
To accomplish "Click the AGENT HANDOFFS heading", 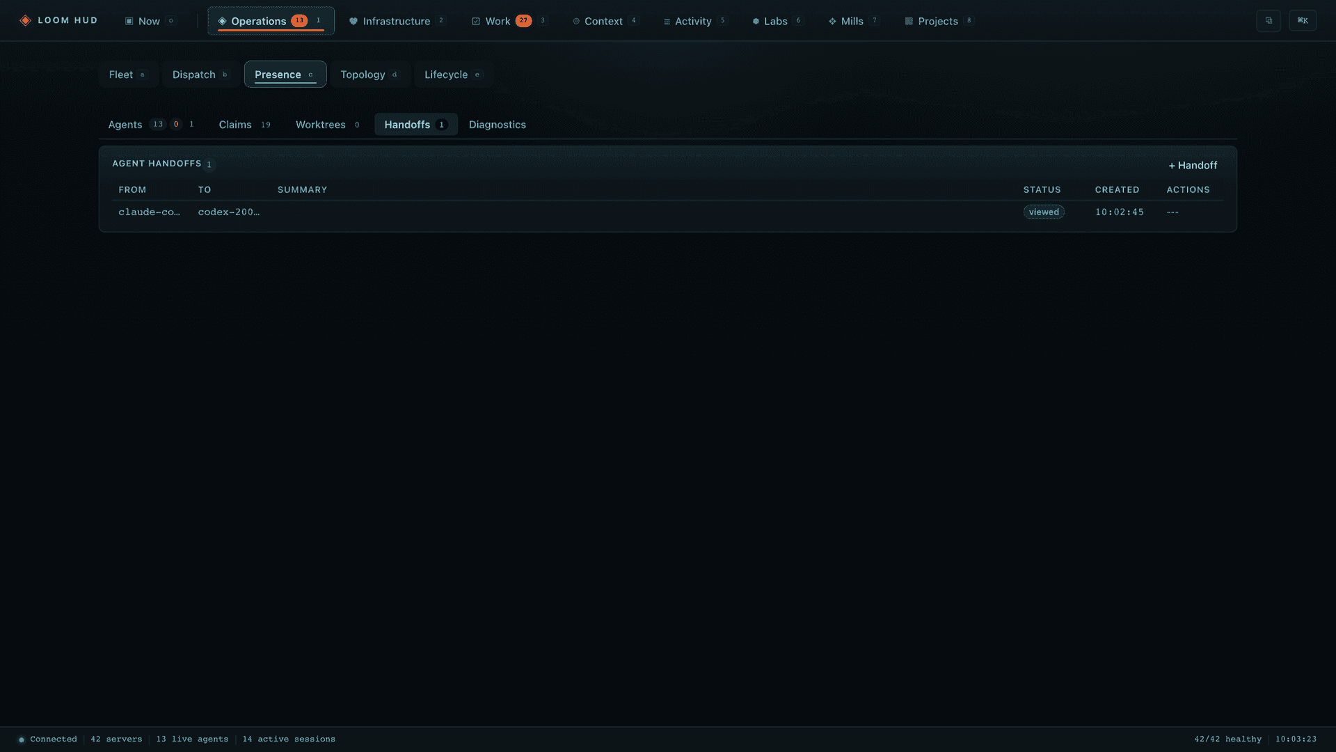I will [157, 164].
